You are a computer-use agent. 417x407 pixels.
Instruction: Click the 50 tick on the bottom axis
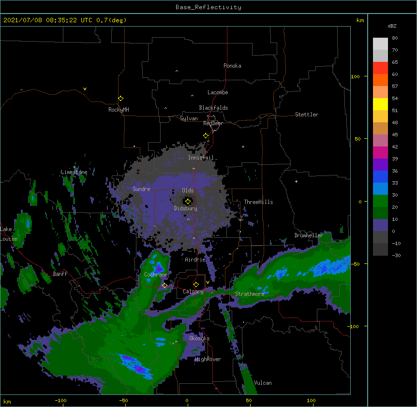coord(249,400)
